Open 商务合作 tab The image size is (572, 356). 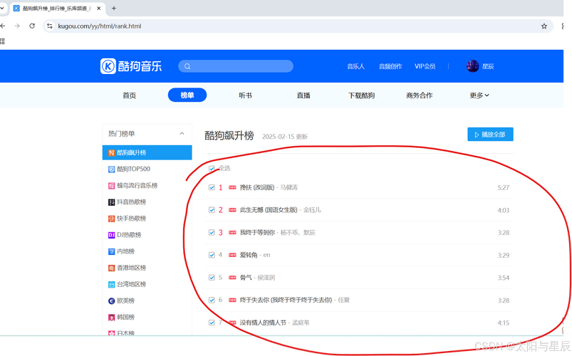click(419, 95)
